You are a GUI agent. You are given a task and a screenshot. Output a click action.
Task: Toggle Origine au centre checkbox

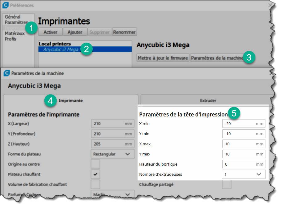click(x=95, y=164)
